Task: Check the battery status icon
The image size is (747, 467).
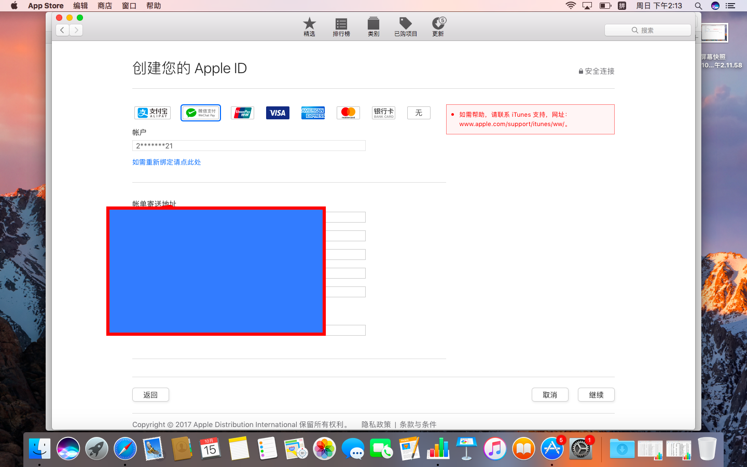Action: (605, 6)
